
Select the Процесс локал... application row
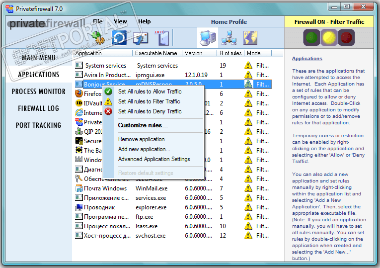[x=173, y=226]
